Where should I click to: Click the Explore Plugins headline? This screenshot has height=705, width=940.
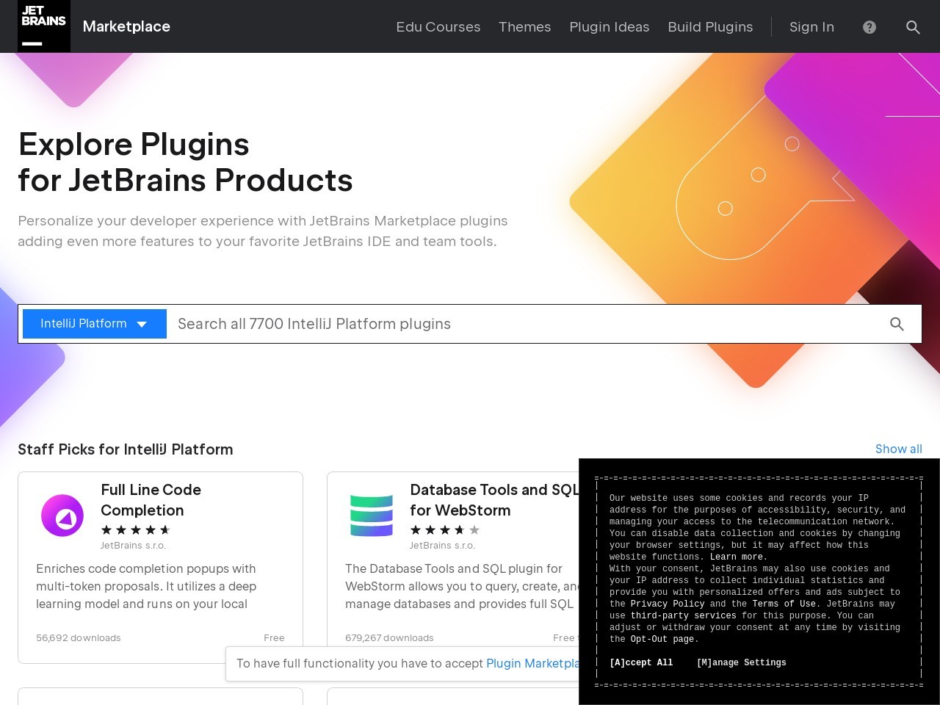coord(185,162)
